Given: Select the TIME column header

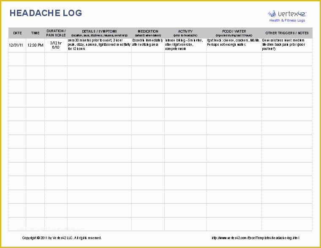Looking at the screenshot, I should 35,33.
